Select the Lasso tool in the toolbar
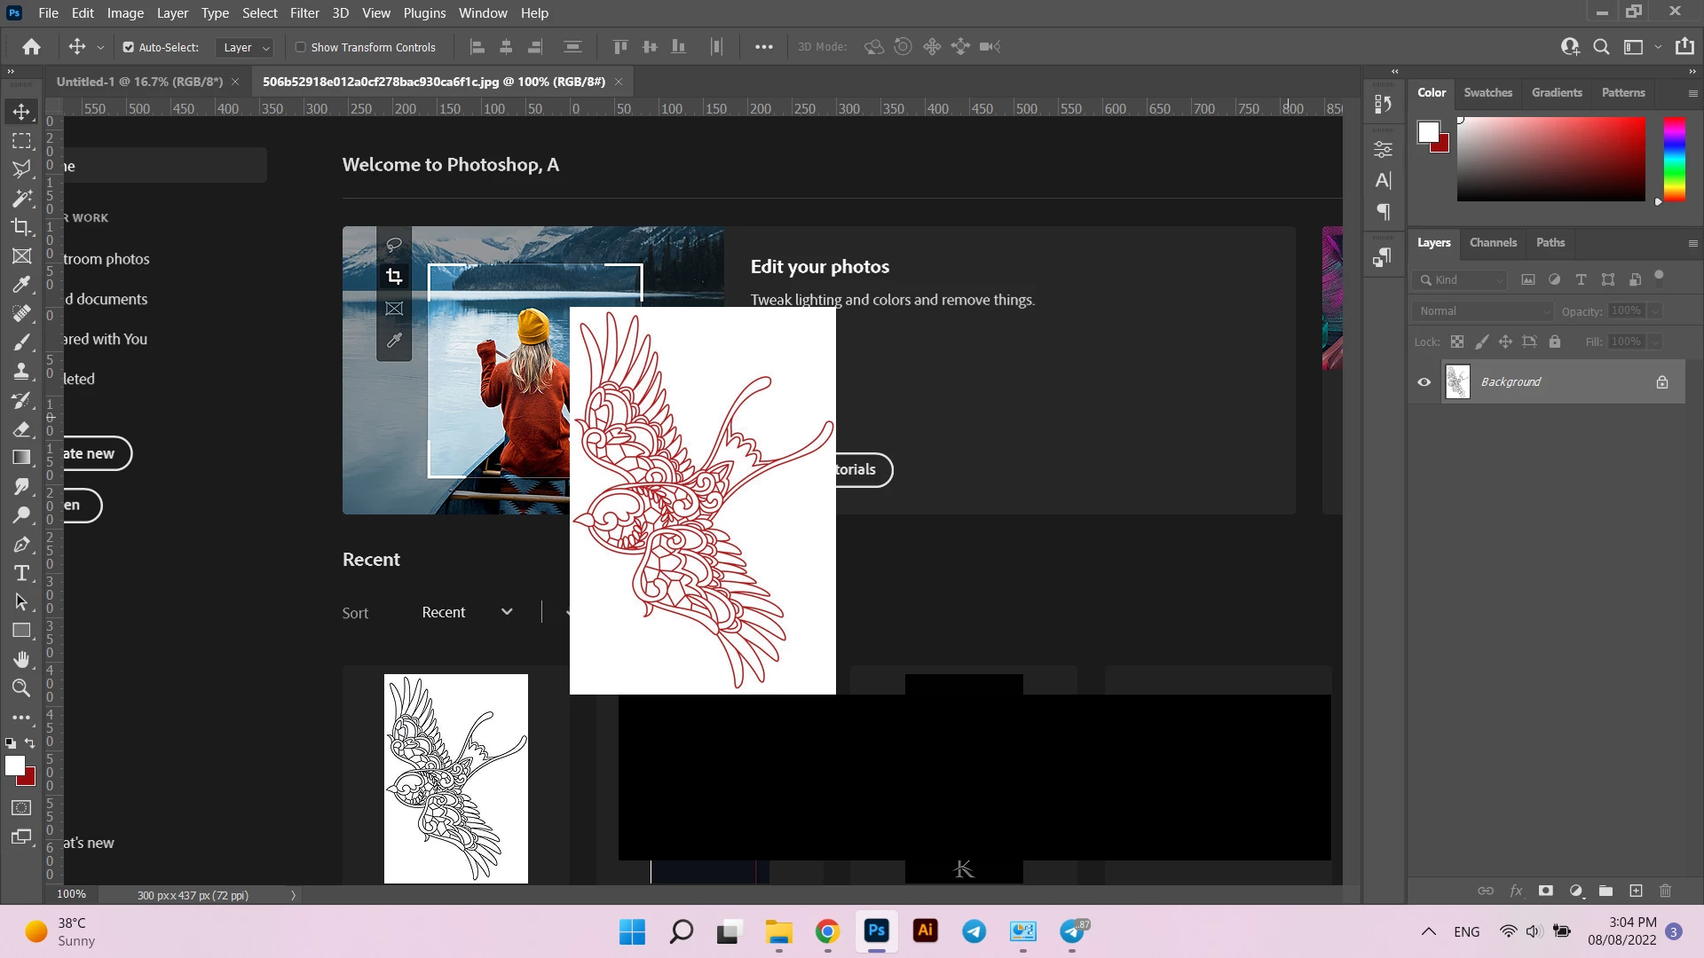Viewport: 1704px width, 958px height. (21, 169)
